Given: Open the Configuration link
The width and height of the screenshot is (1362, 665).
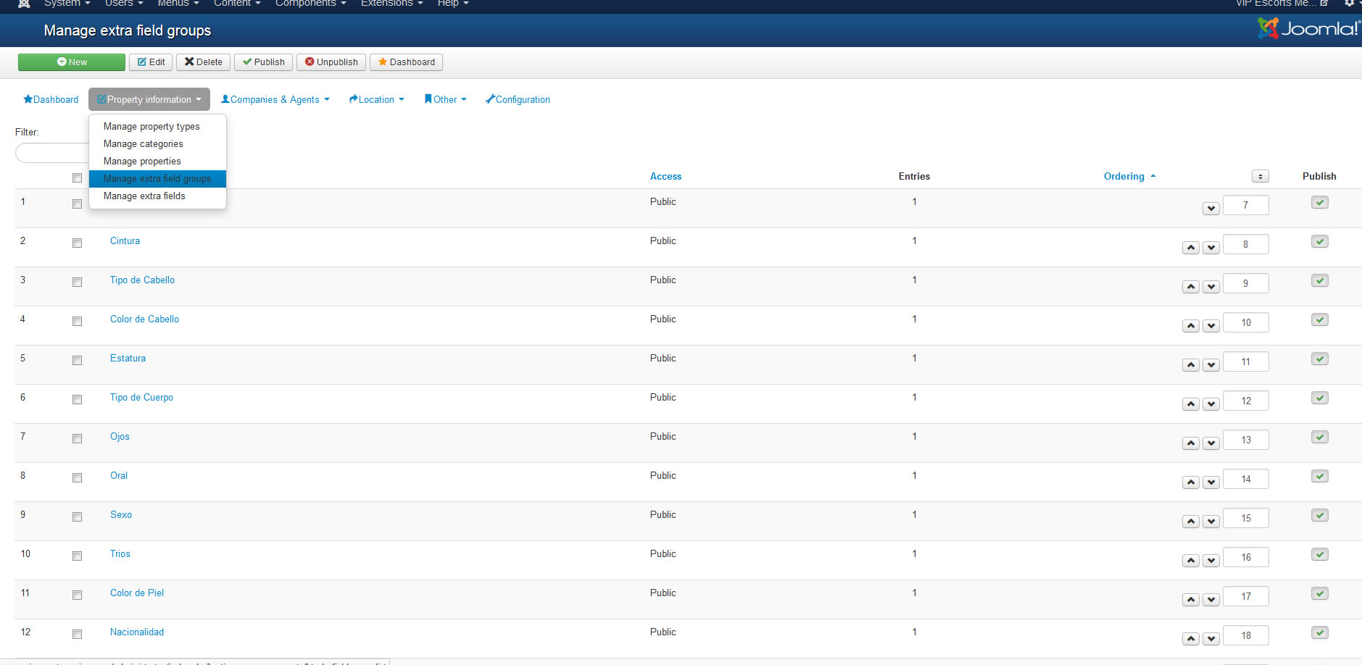Looking at the screenshot, I should pyautogui.click(x=518, y=99).
